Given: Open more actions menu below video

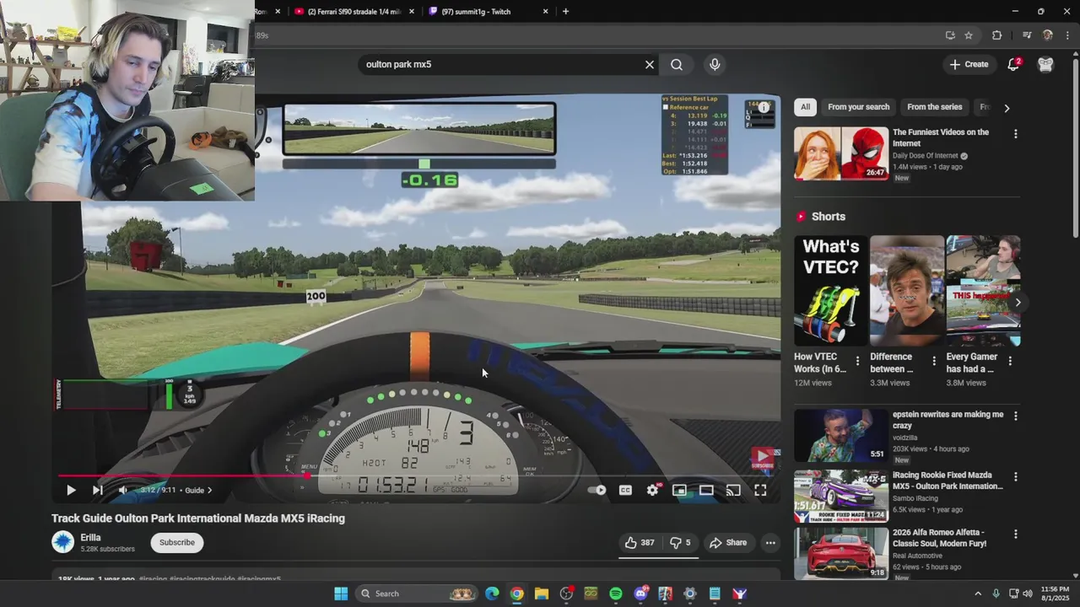Looking at the screenshot, I should (770, 543).
